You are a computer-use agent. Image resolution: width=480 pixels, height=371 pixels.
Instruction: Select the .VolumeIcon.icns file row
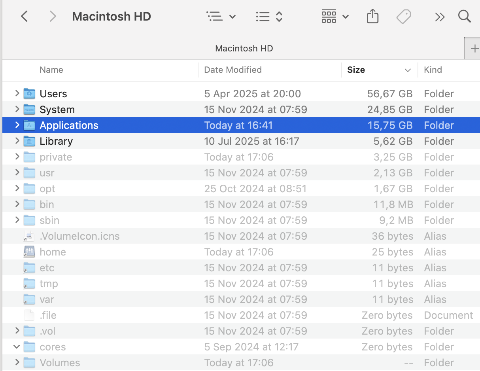pyautogui.click(x=79, y=236)
